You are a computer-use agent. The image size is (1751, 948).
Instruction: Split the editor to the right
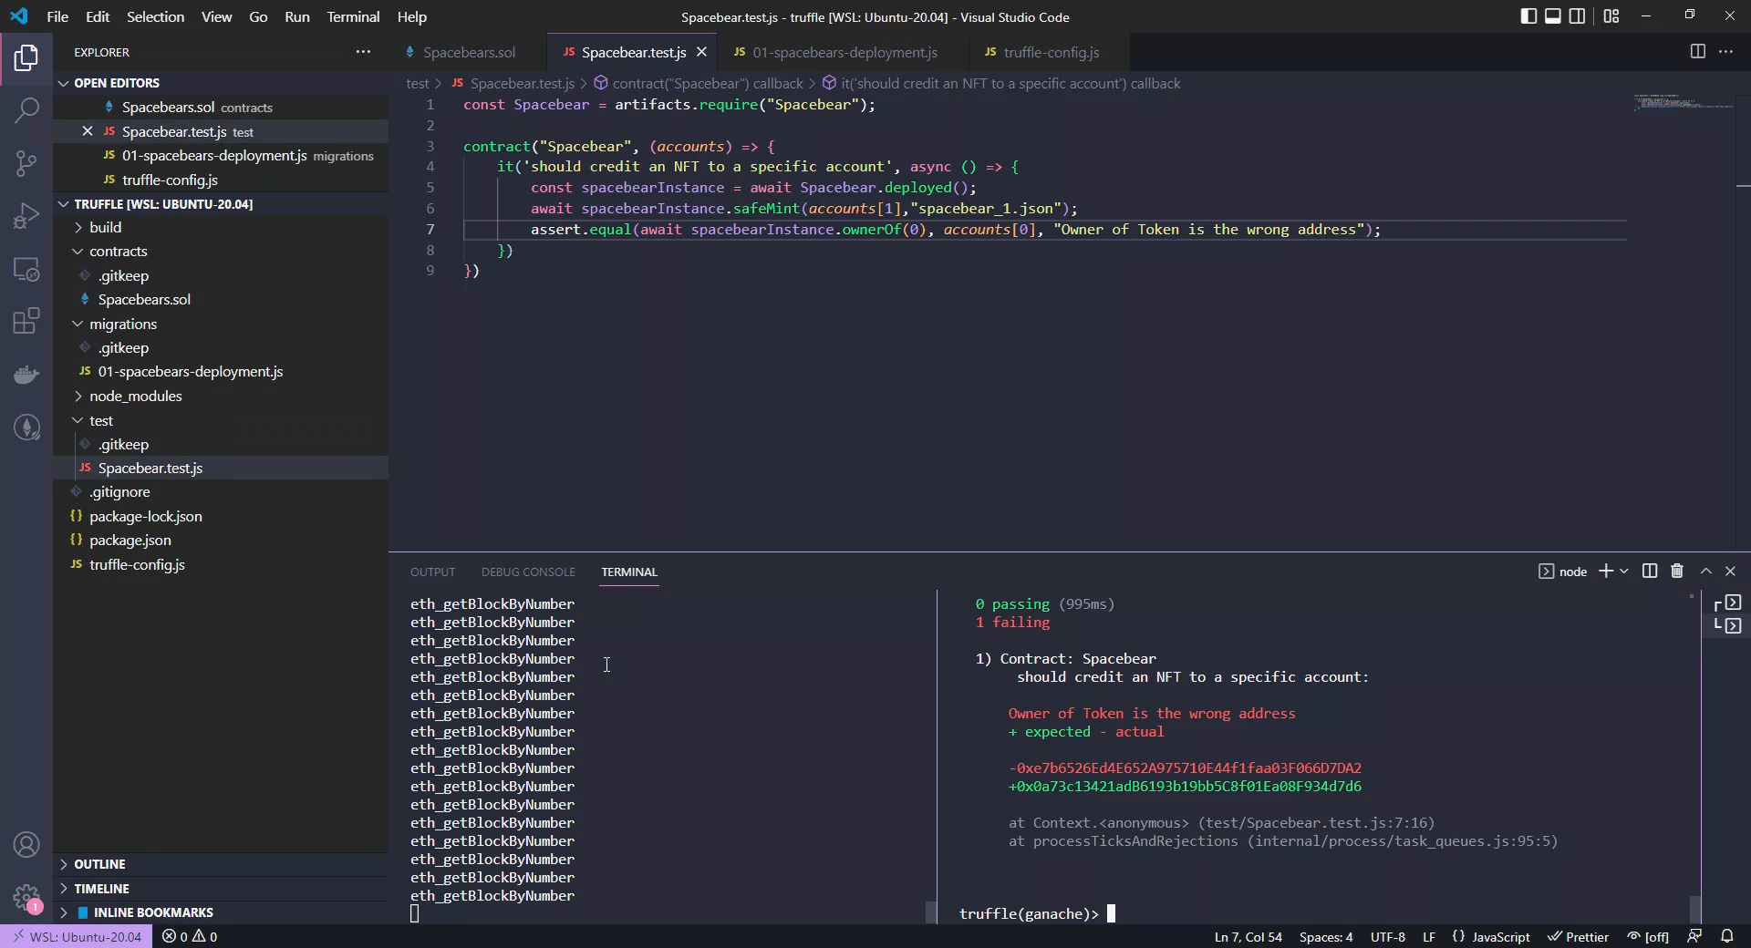(1697, 52)
